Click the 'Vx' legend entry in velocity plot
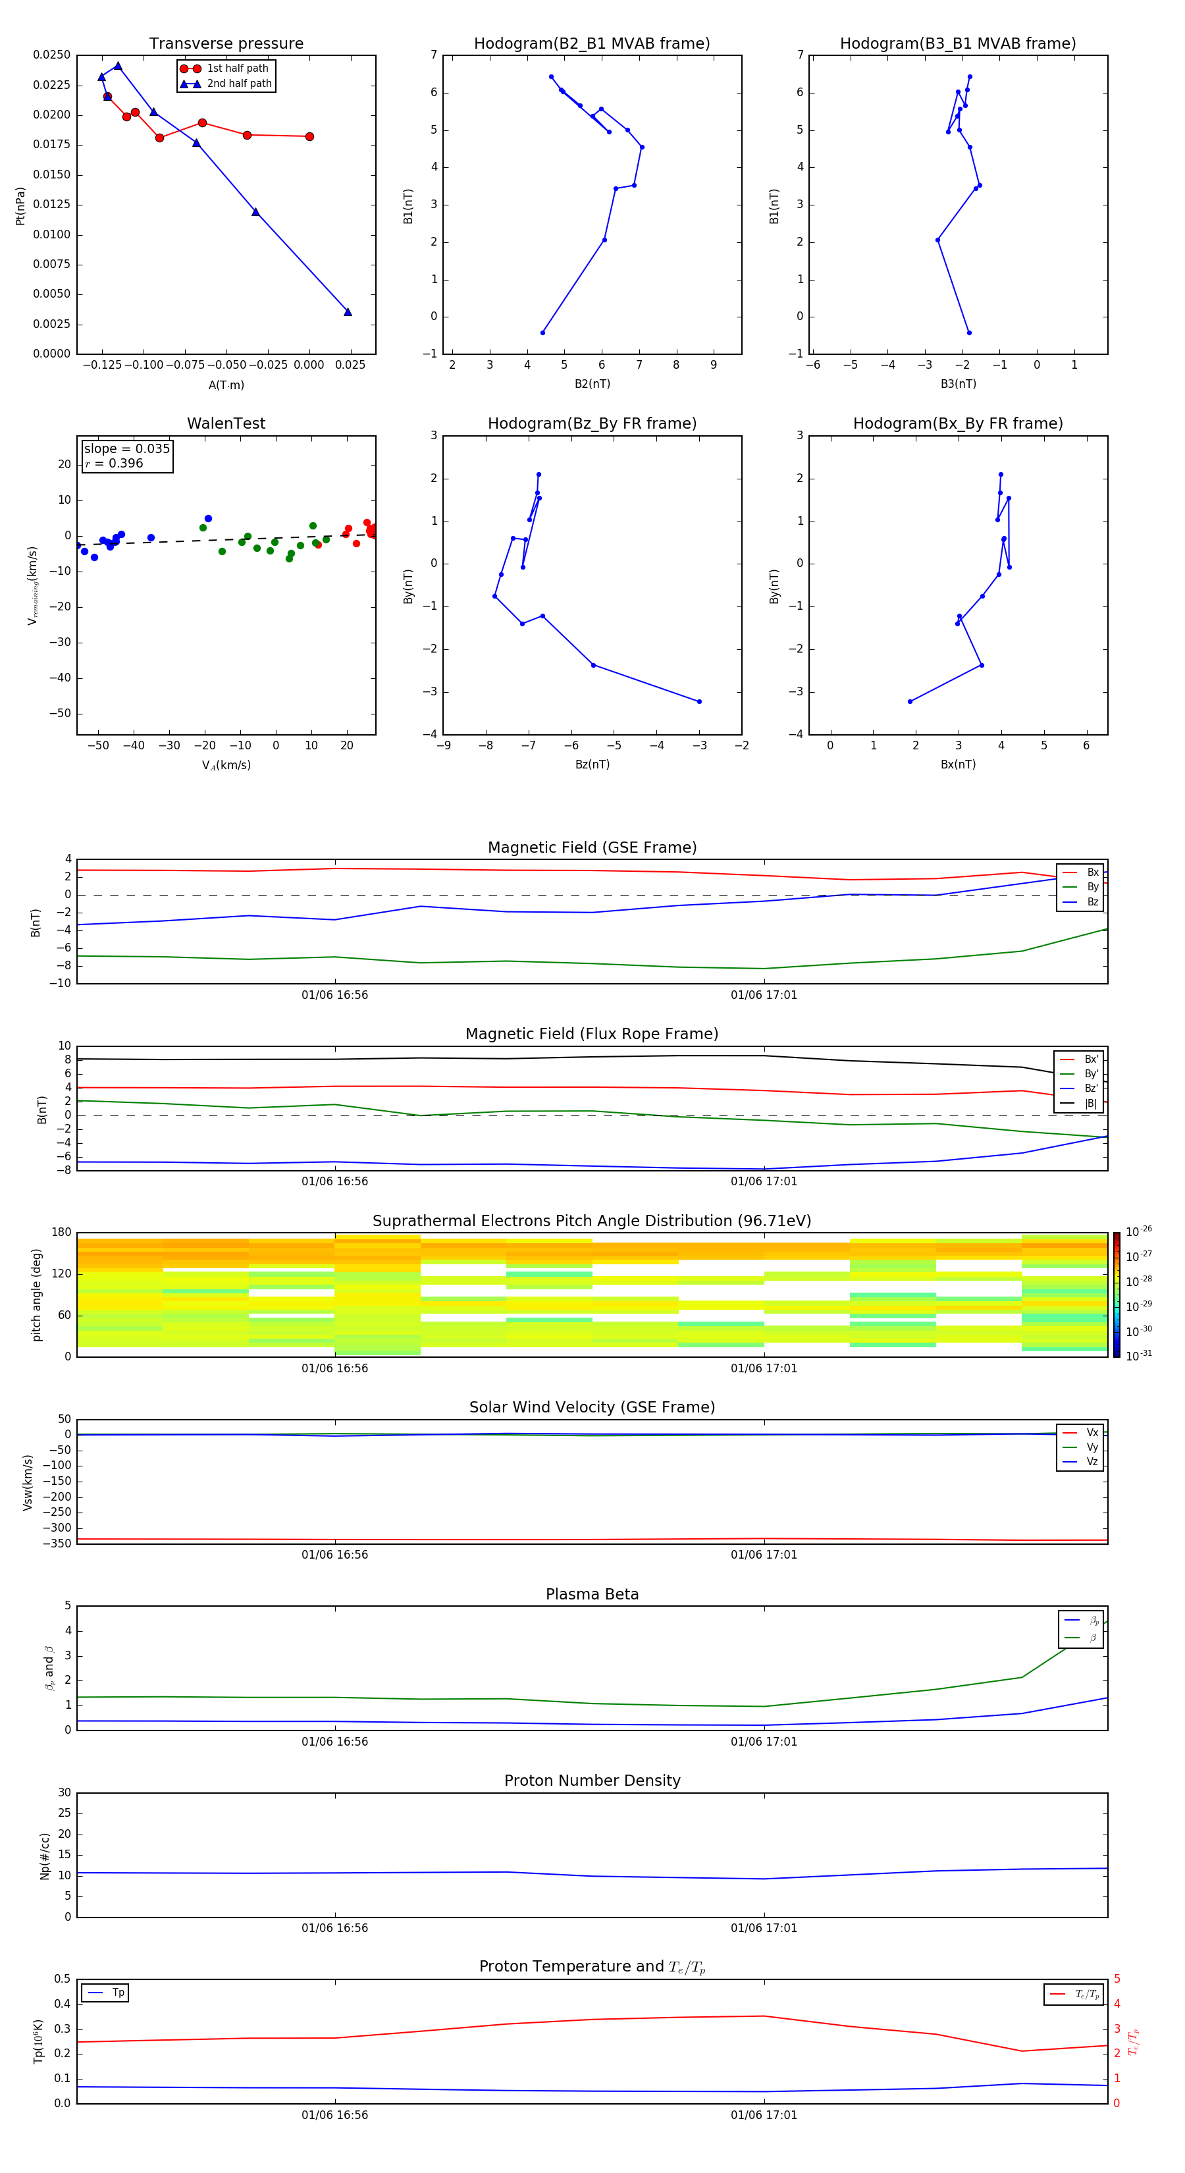This screenshot has width=1185, height=2173. (1080, 1432)
